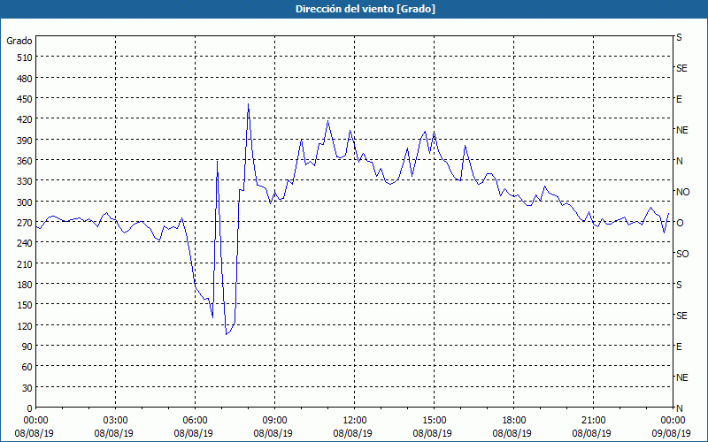Click the blue line's highest peak near 08:00
Viewport: 708px width, 442px height.
(249, 104)
